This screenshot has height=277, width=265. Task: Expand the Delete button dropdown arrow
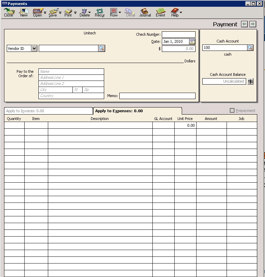[x=89, y=12]
